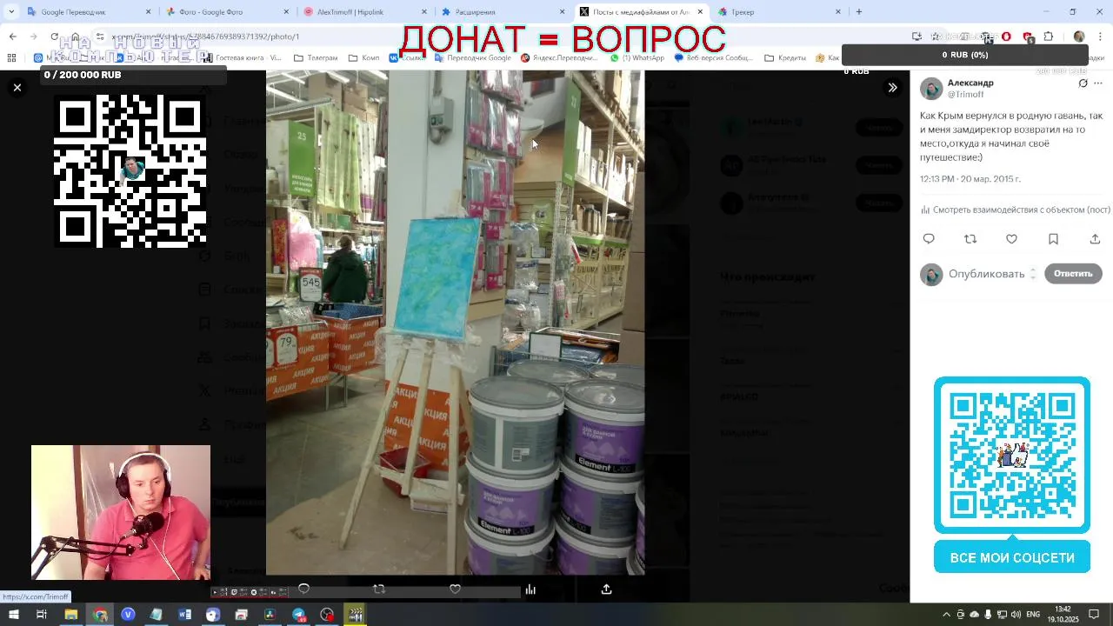Viewport: 1113px width, 626px height.
Task: Click the Ответить button
Action: coord(1073,273)
